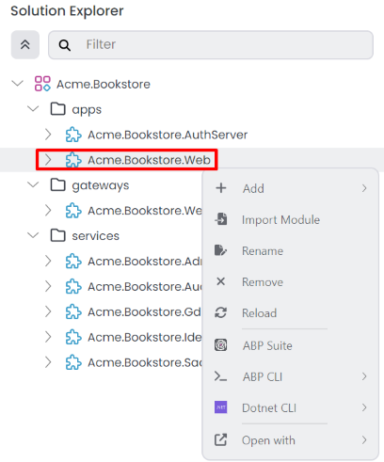Screen dimensions: 384x462
Task: Expand the ABP CLI submenu arrow
Action: pos(364,376)
